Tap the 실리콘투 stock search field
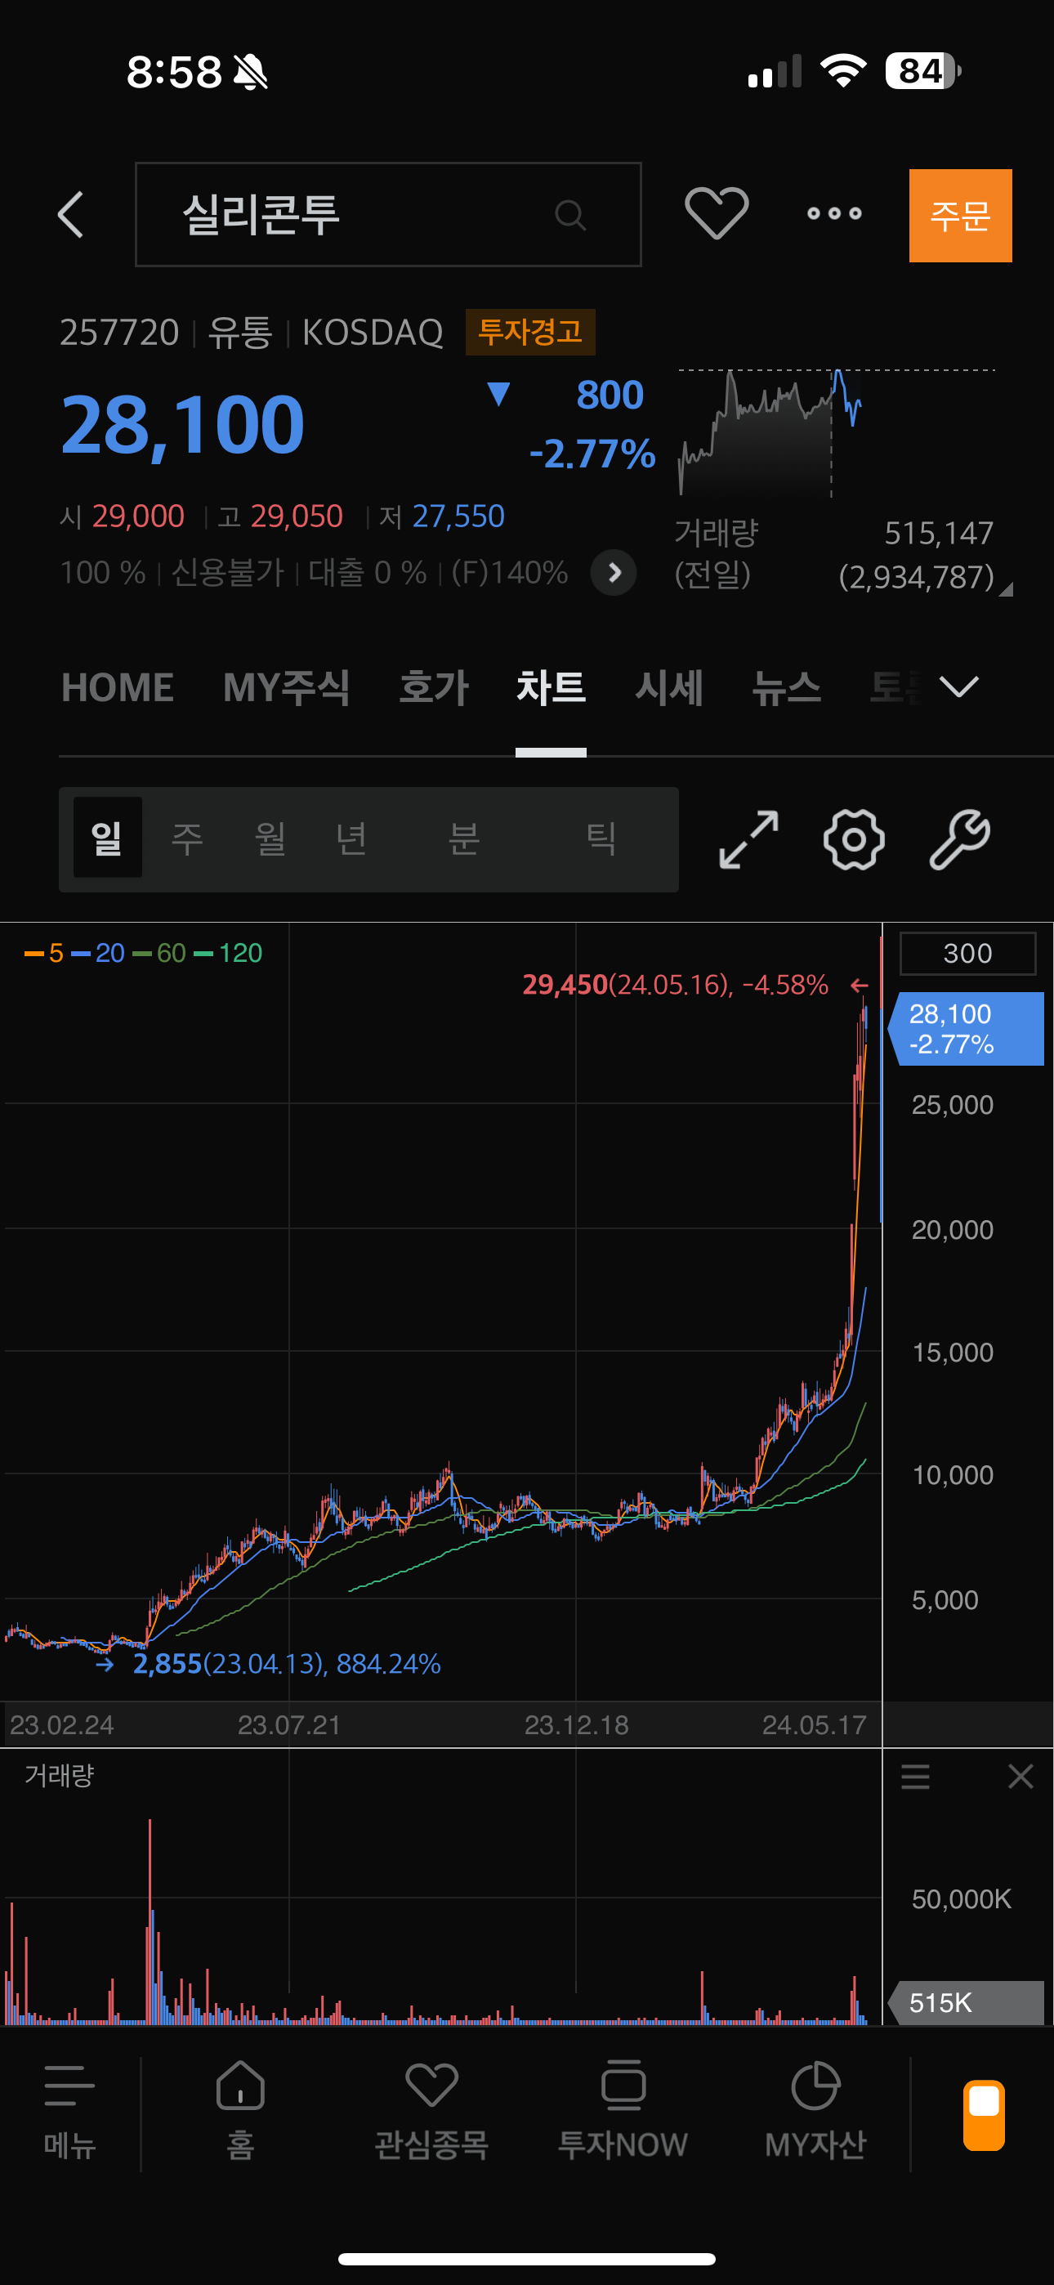The height and width of the screenshot is (2285, 1054). (388, 215)
